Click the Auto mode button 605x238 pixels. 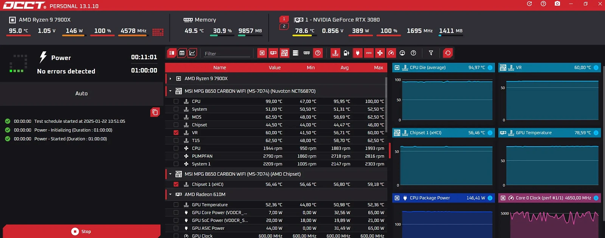tap(82, 93)
